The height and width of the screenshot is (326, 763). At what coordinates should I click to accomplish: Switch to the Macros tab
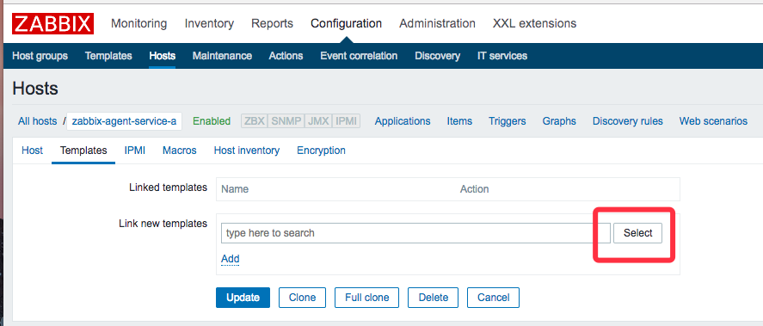coord(180,151)
